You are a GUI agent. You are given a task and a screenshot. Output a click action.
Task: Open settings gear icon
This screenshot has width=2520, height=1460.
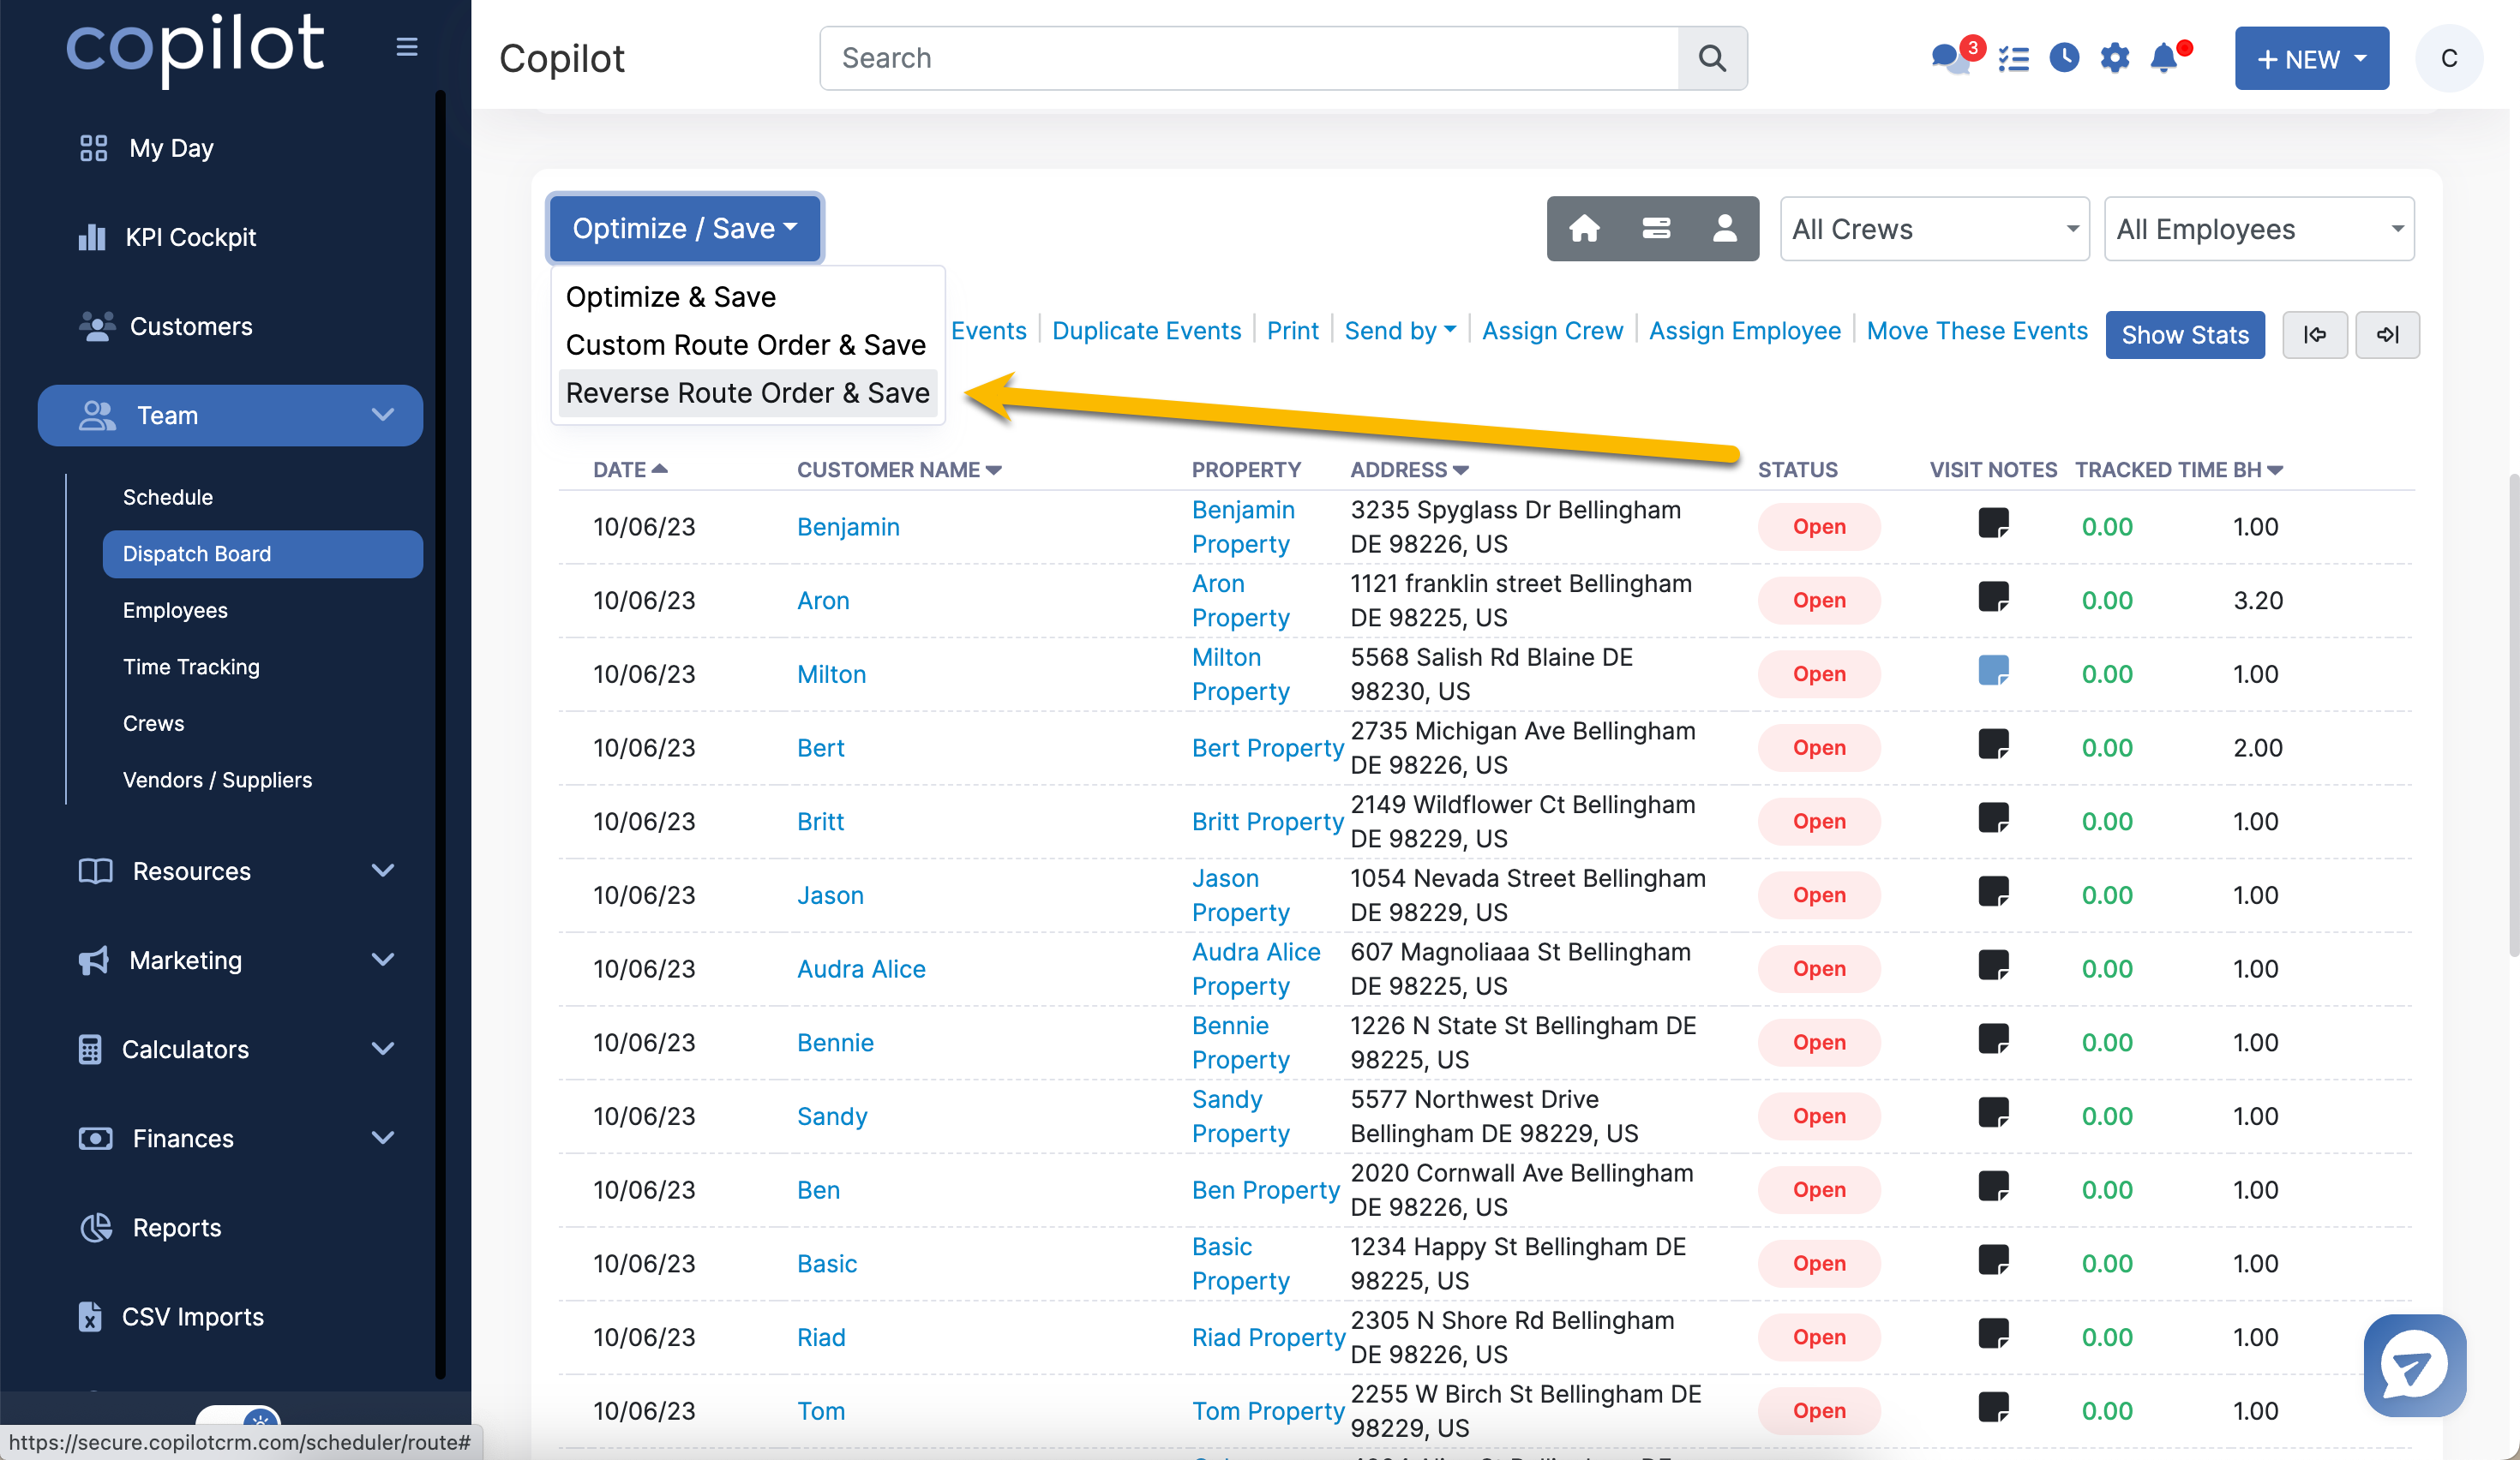tap(2114, 58)
